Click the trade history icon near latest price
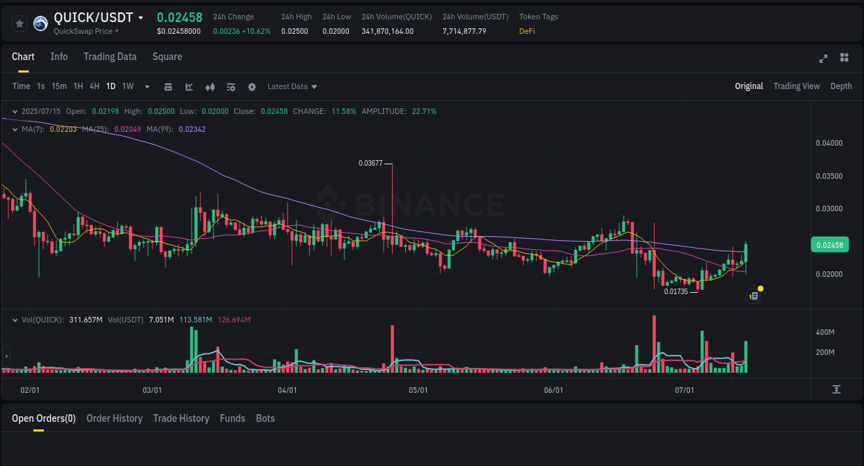 point(753,295)
